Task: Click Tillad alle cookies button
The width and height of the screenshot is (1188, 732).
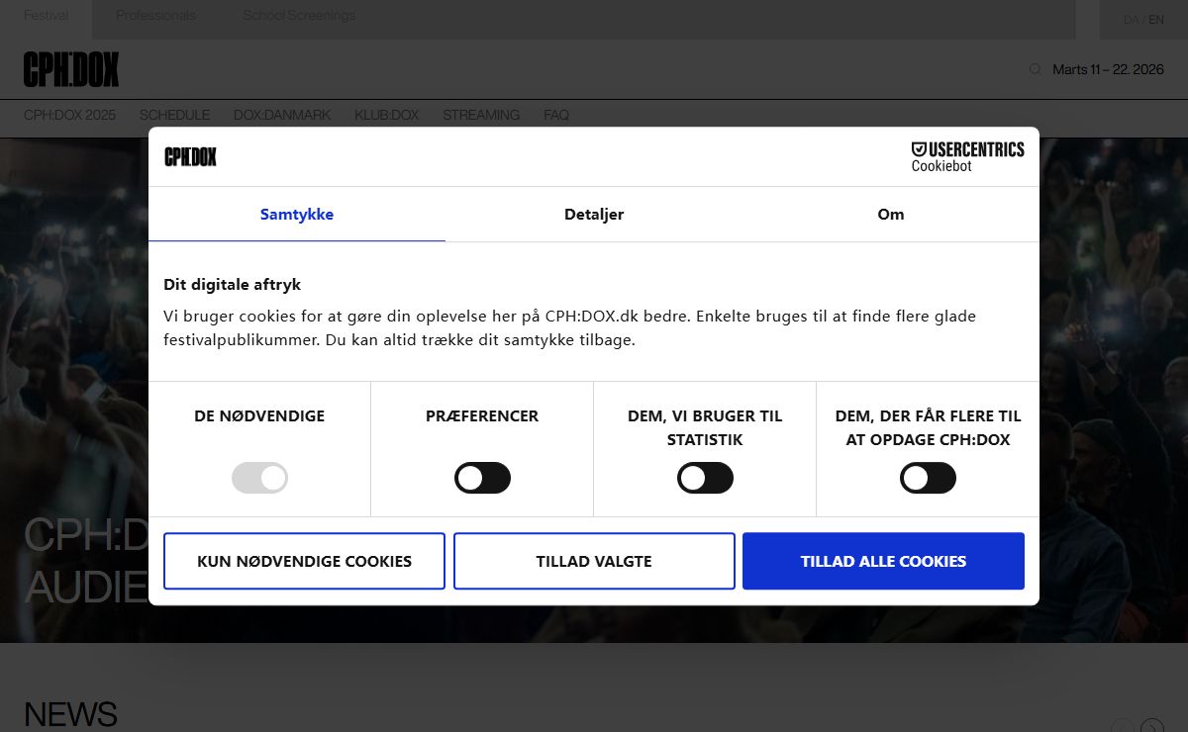Action: tap(883, 561)
